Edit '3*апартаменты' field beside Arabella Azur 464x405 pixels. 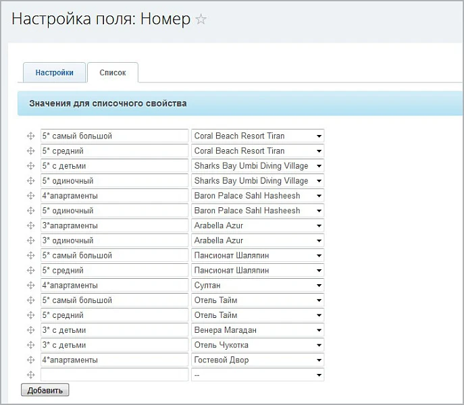115,225
